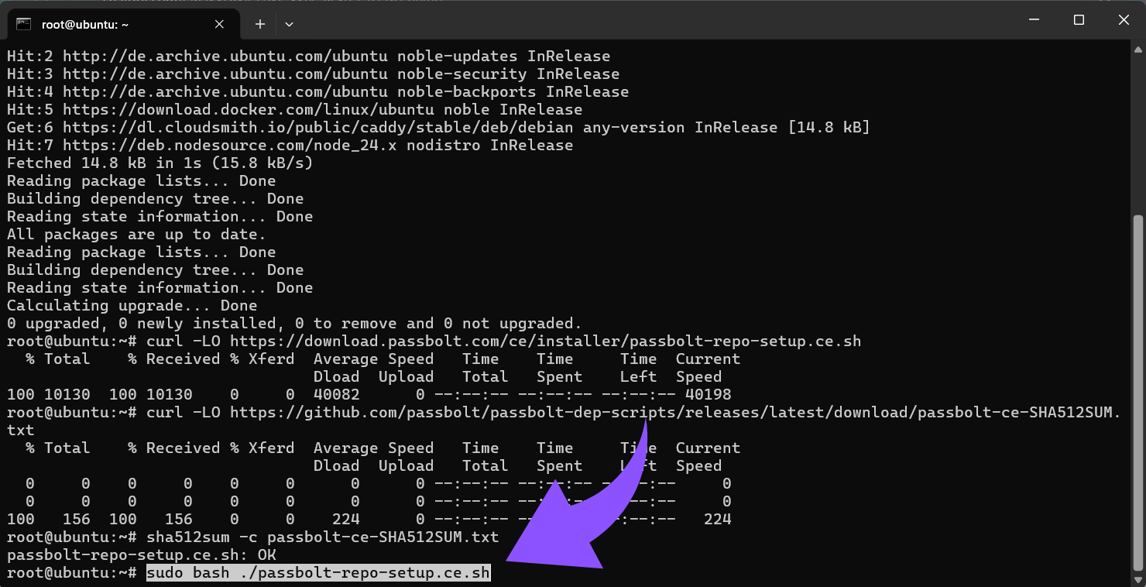
Task: Click the noble-security InRelease line
Action: pos(313,74)
